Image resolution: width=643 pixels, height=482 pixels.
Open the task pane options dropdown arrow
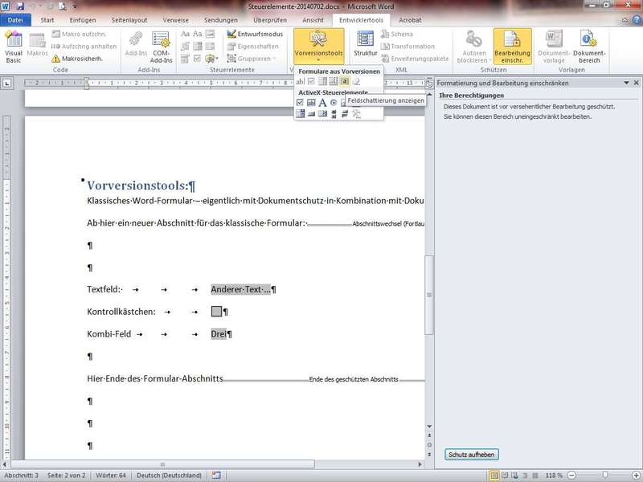625,83
